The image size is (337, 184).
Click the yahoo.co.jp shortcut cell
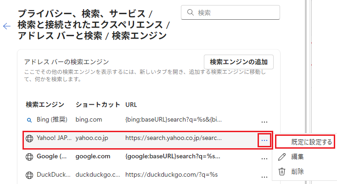point(92,138)
